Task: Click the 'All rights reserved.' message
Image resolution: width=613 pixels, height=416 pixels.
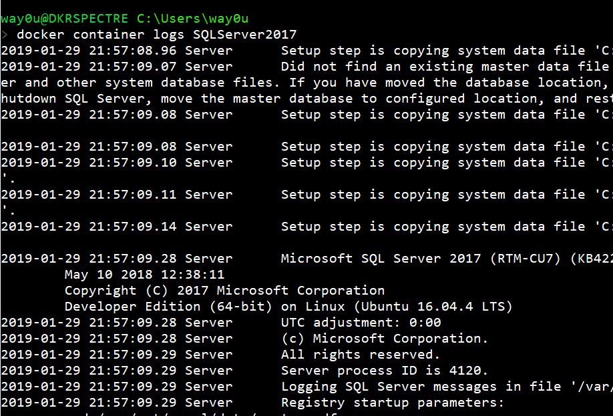Action: click(x=361, y=355)
